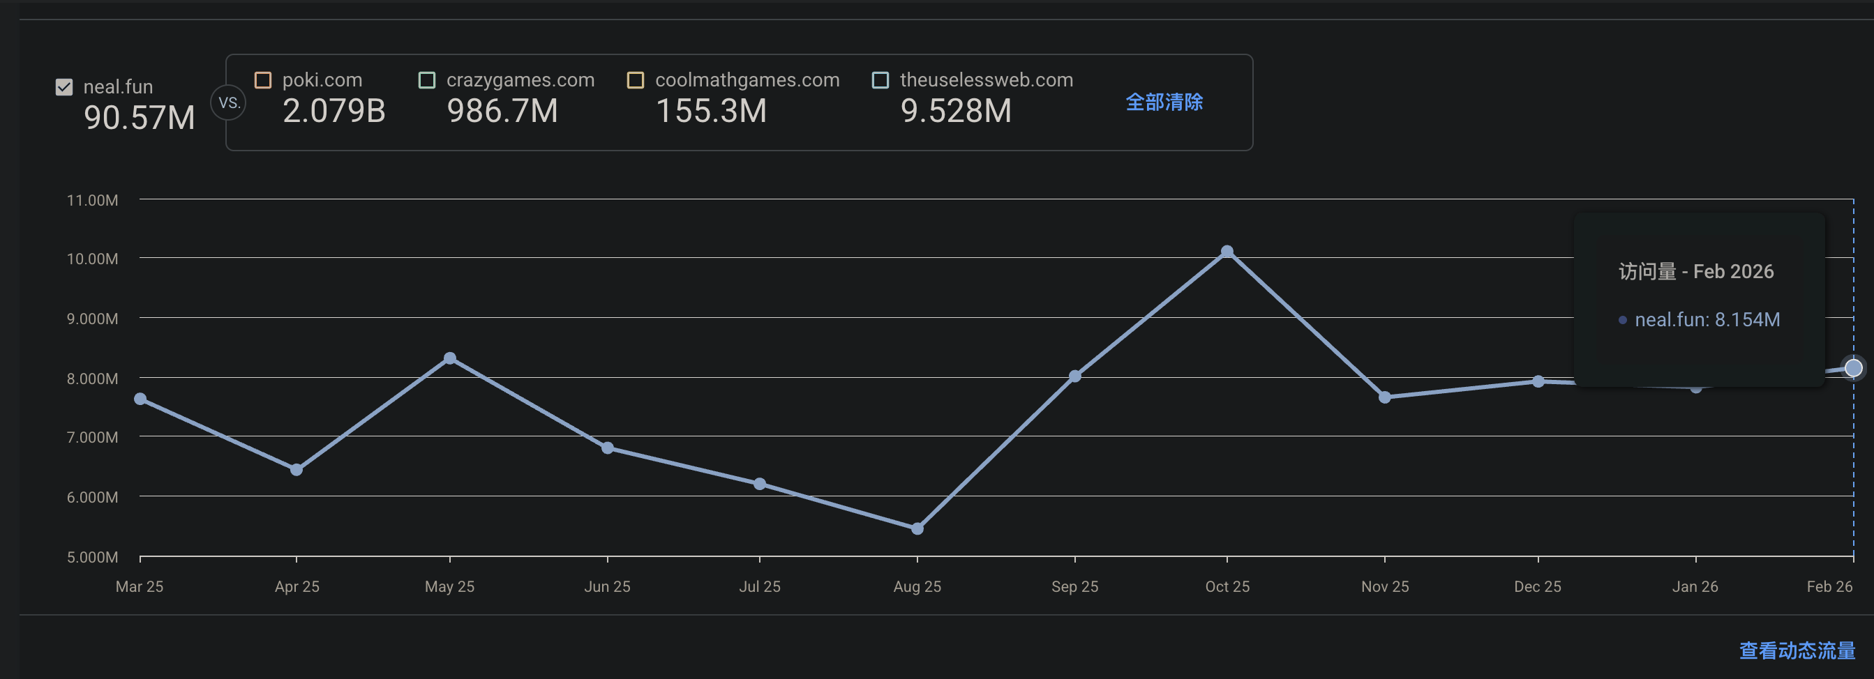Viewport: 1874px width, 679px height.
Task: Click the Sep 25 data point
Action: coord(1074,376)
